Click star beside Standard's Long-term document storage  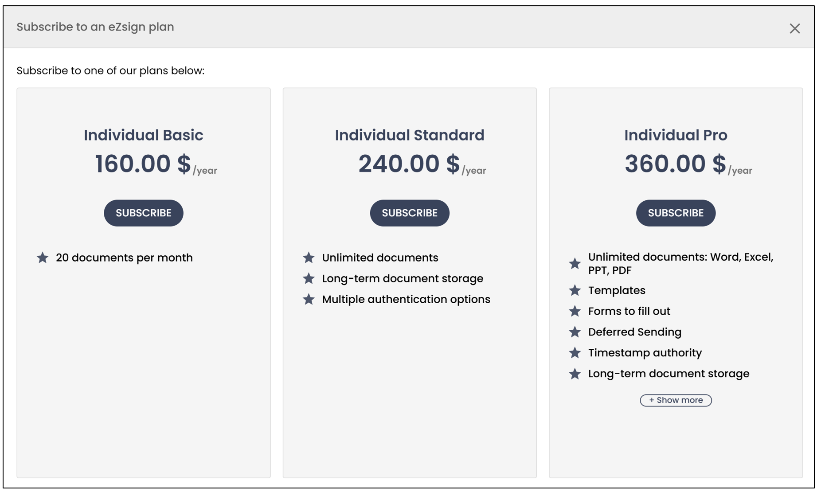point(309,278)
